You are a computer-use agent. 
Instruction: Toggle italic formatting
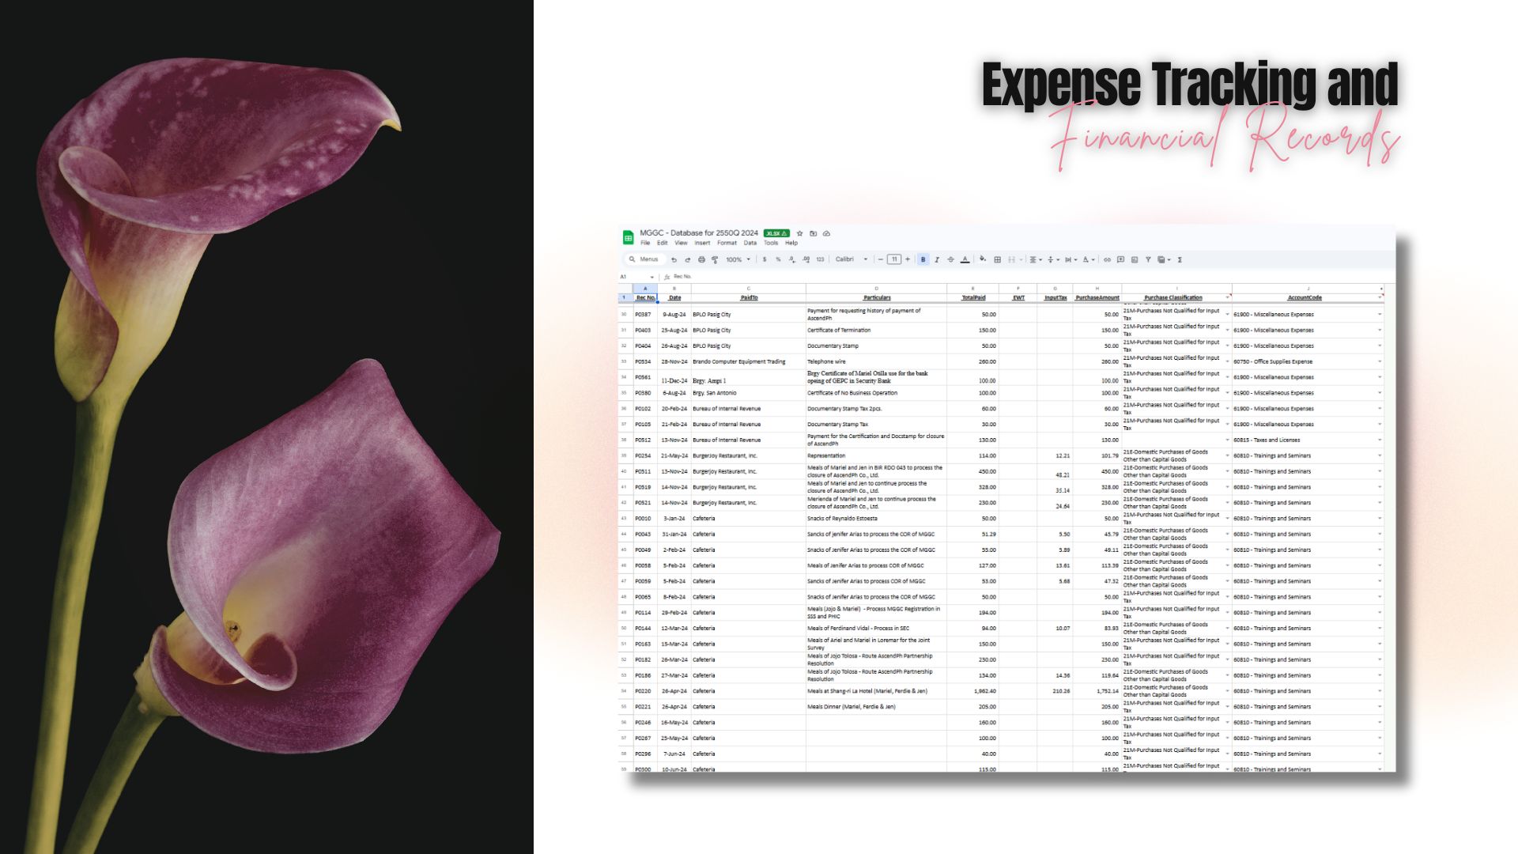tap(937, 259)
